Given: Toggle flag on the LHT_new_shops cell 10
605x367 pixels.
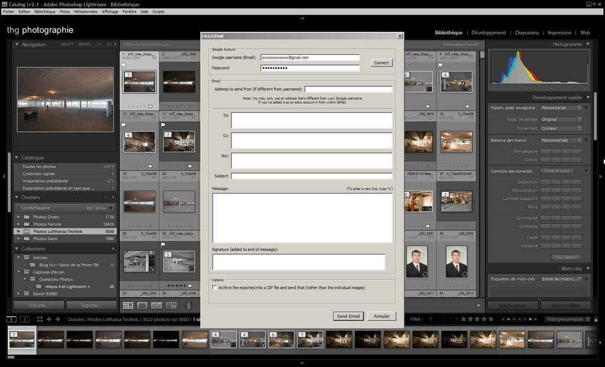Looking at the screenshot, I should (124, 125).
